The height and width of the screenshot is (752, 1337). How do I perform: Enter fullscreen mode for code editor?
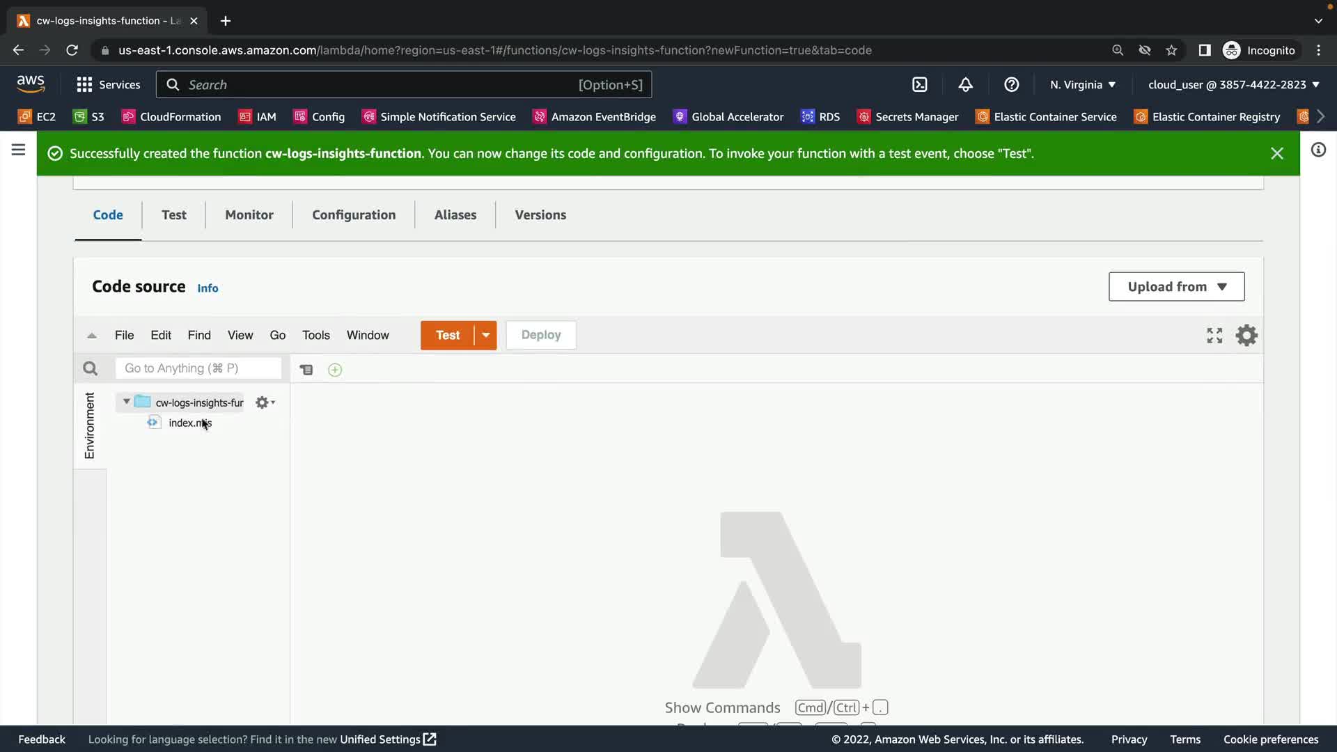click(x=1214, y=336)
